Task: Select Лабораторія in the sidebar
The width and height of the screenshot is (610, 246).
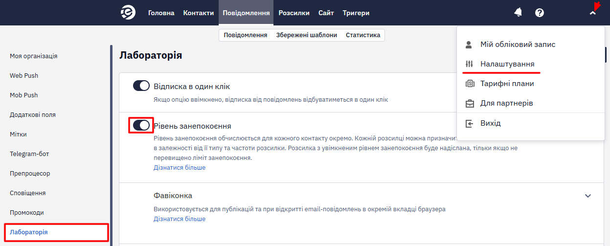Action: tap(29, 232)
